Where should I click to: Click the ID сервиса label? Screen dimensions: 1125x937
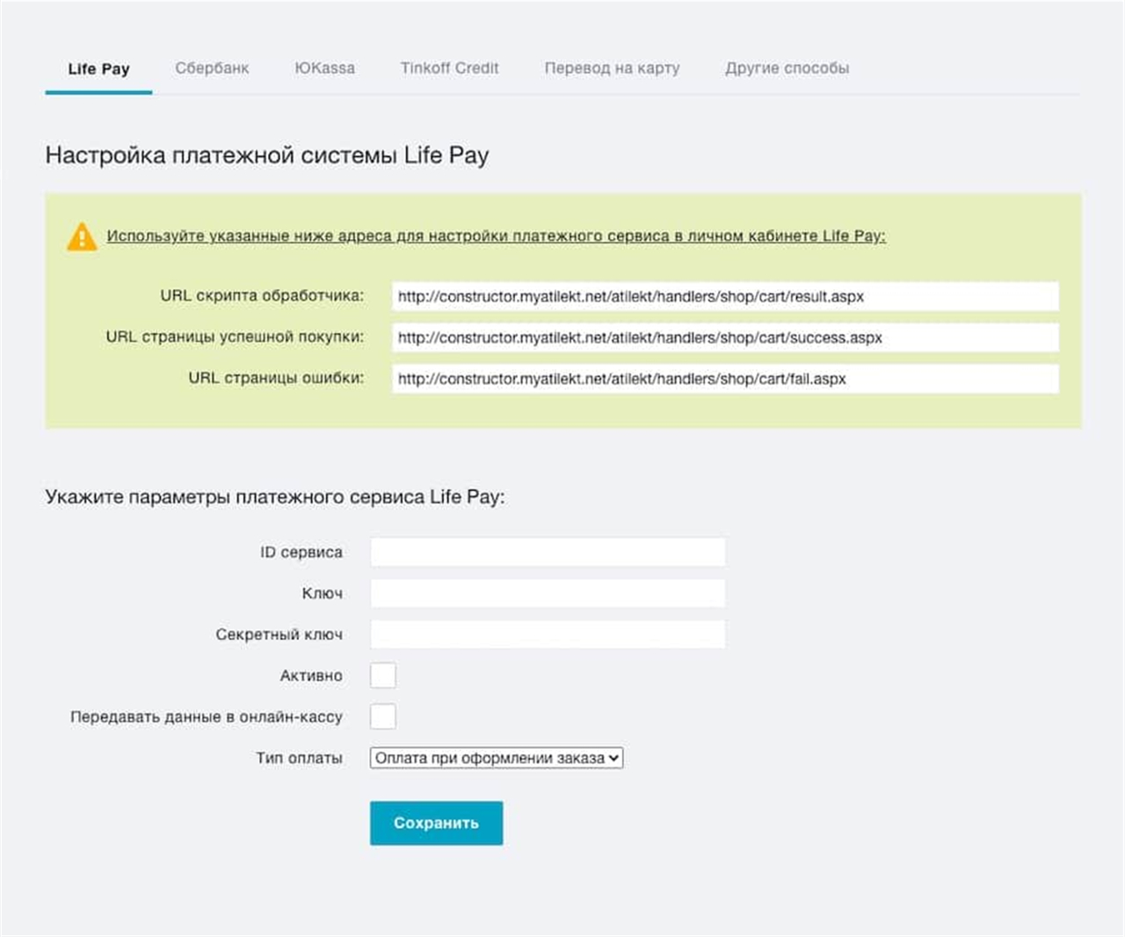click(x=301, y=552)
